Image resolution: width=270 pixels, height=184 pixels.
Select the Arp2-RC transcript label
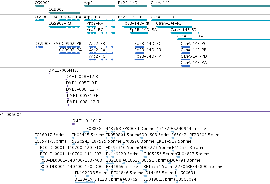click(x=95, y=30)
